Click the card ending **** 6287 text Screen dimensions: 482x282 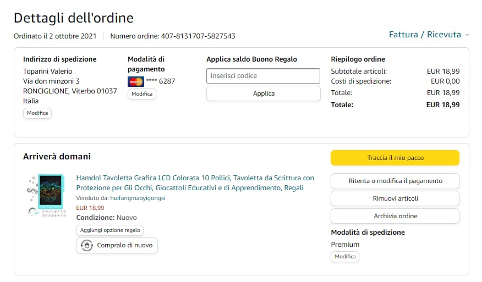[x=161, y=81]
